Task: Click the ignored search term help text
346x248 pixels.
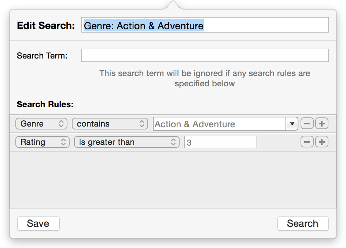Action: click(205, 78)
